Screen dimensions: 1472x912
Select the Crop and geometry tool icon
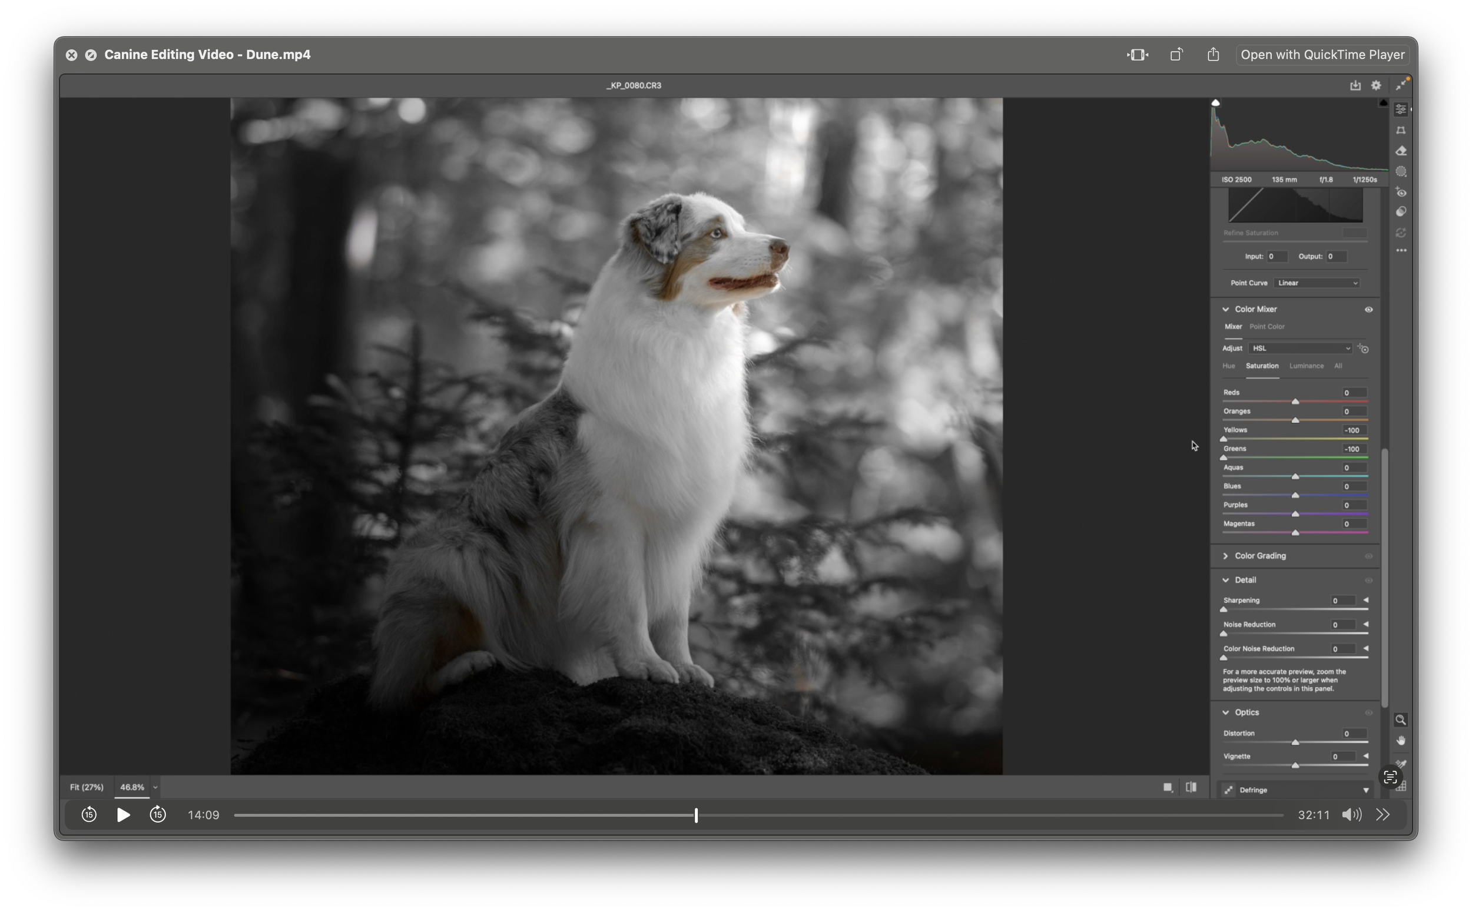[1401, 130]
